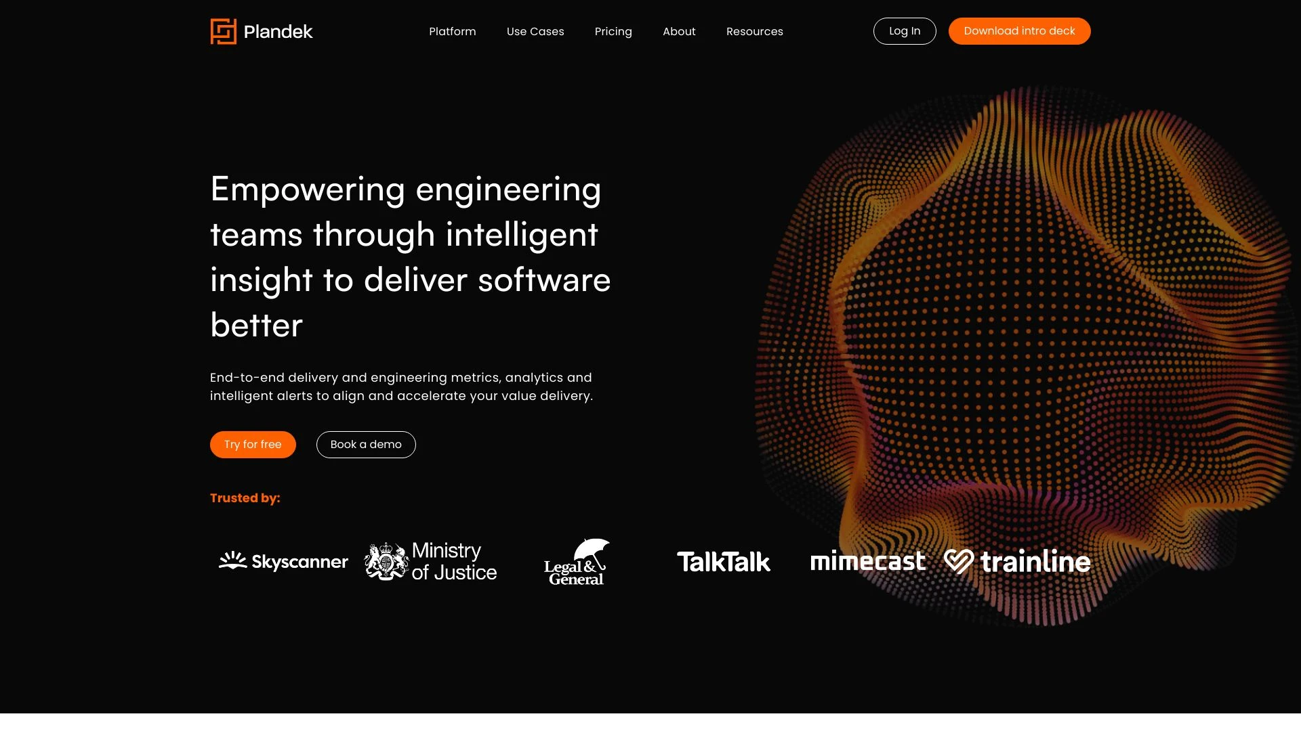
Task: Click the Use Cases menu icon
Action: (x=535, y=30)
